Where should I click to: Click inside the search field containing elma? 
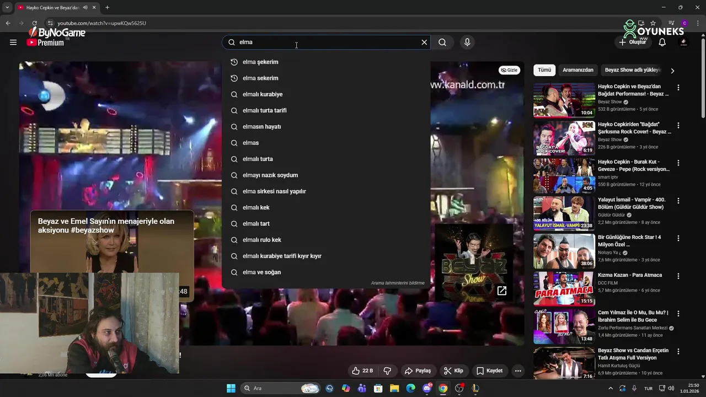[x=325, y=42]
